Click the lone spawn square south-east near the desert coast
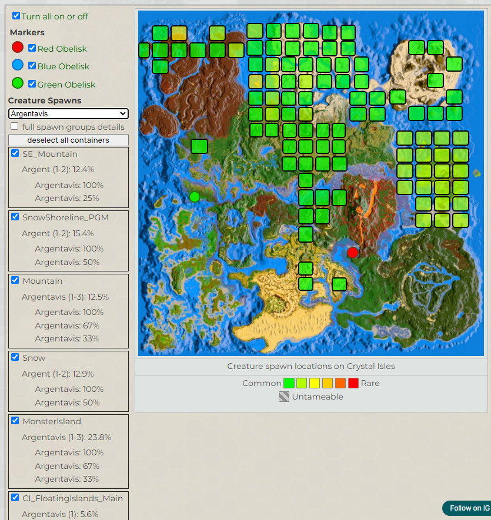Screen dimensions: 491x520 [339, 284]
